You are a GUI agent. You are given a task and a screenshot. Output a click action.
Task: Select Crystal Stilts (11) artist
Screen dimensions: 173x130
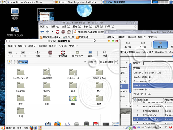coord(153,77)
